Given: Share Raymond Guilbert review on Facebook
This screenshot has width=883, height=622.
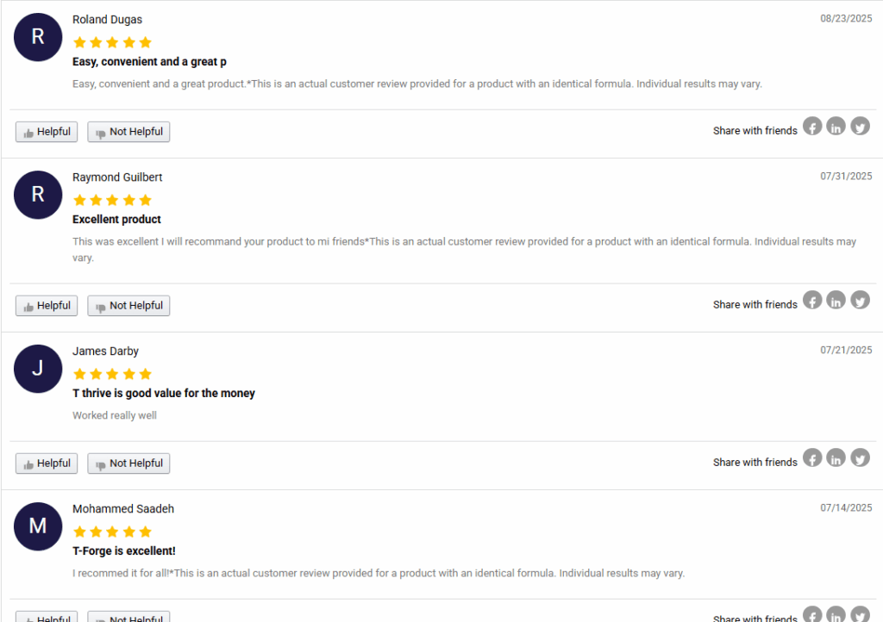Looking at the screenshot, I should coord(812,300).
